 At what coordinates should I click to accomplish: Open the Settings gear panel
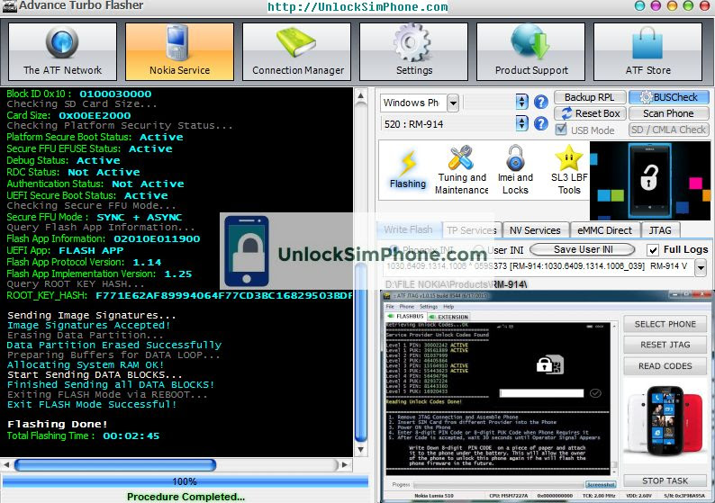(413, 52)
